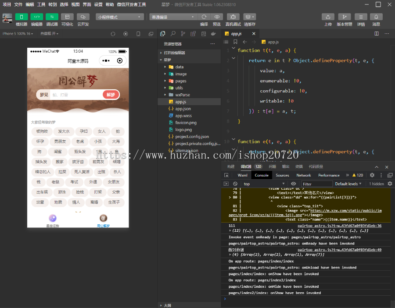Open the messages (消息) bell icon
Screen dimensions: 395x308
coord(376,17)
